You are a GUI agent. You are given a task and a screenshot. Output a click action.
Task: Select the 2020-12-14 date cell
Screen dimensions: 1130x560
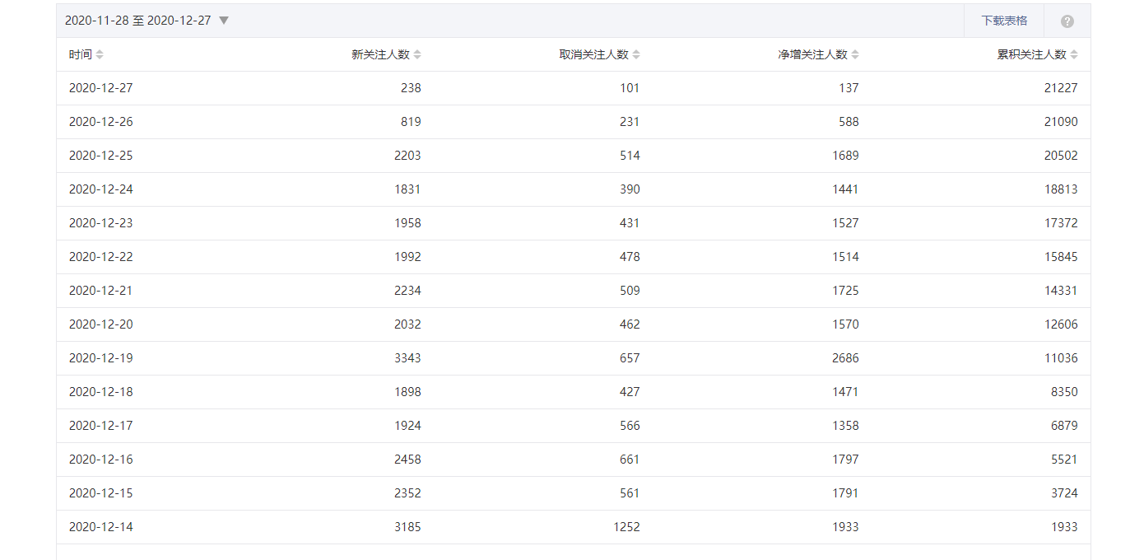tap(100, 527)
